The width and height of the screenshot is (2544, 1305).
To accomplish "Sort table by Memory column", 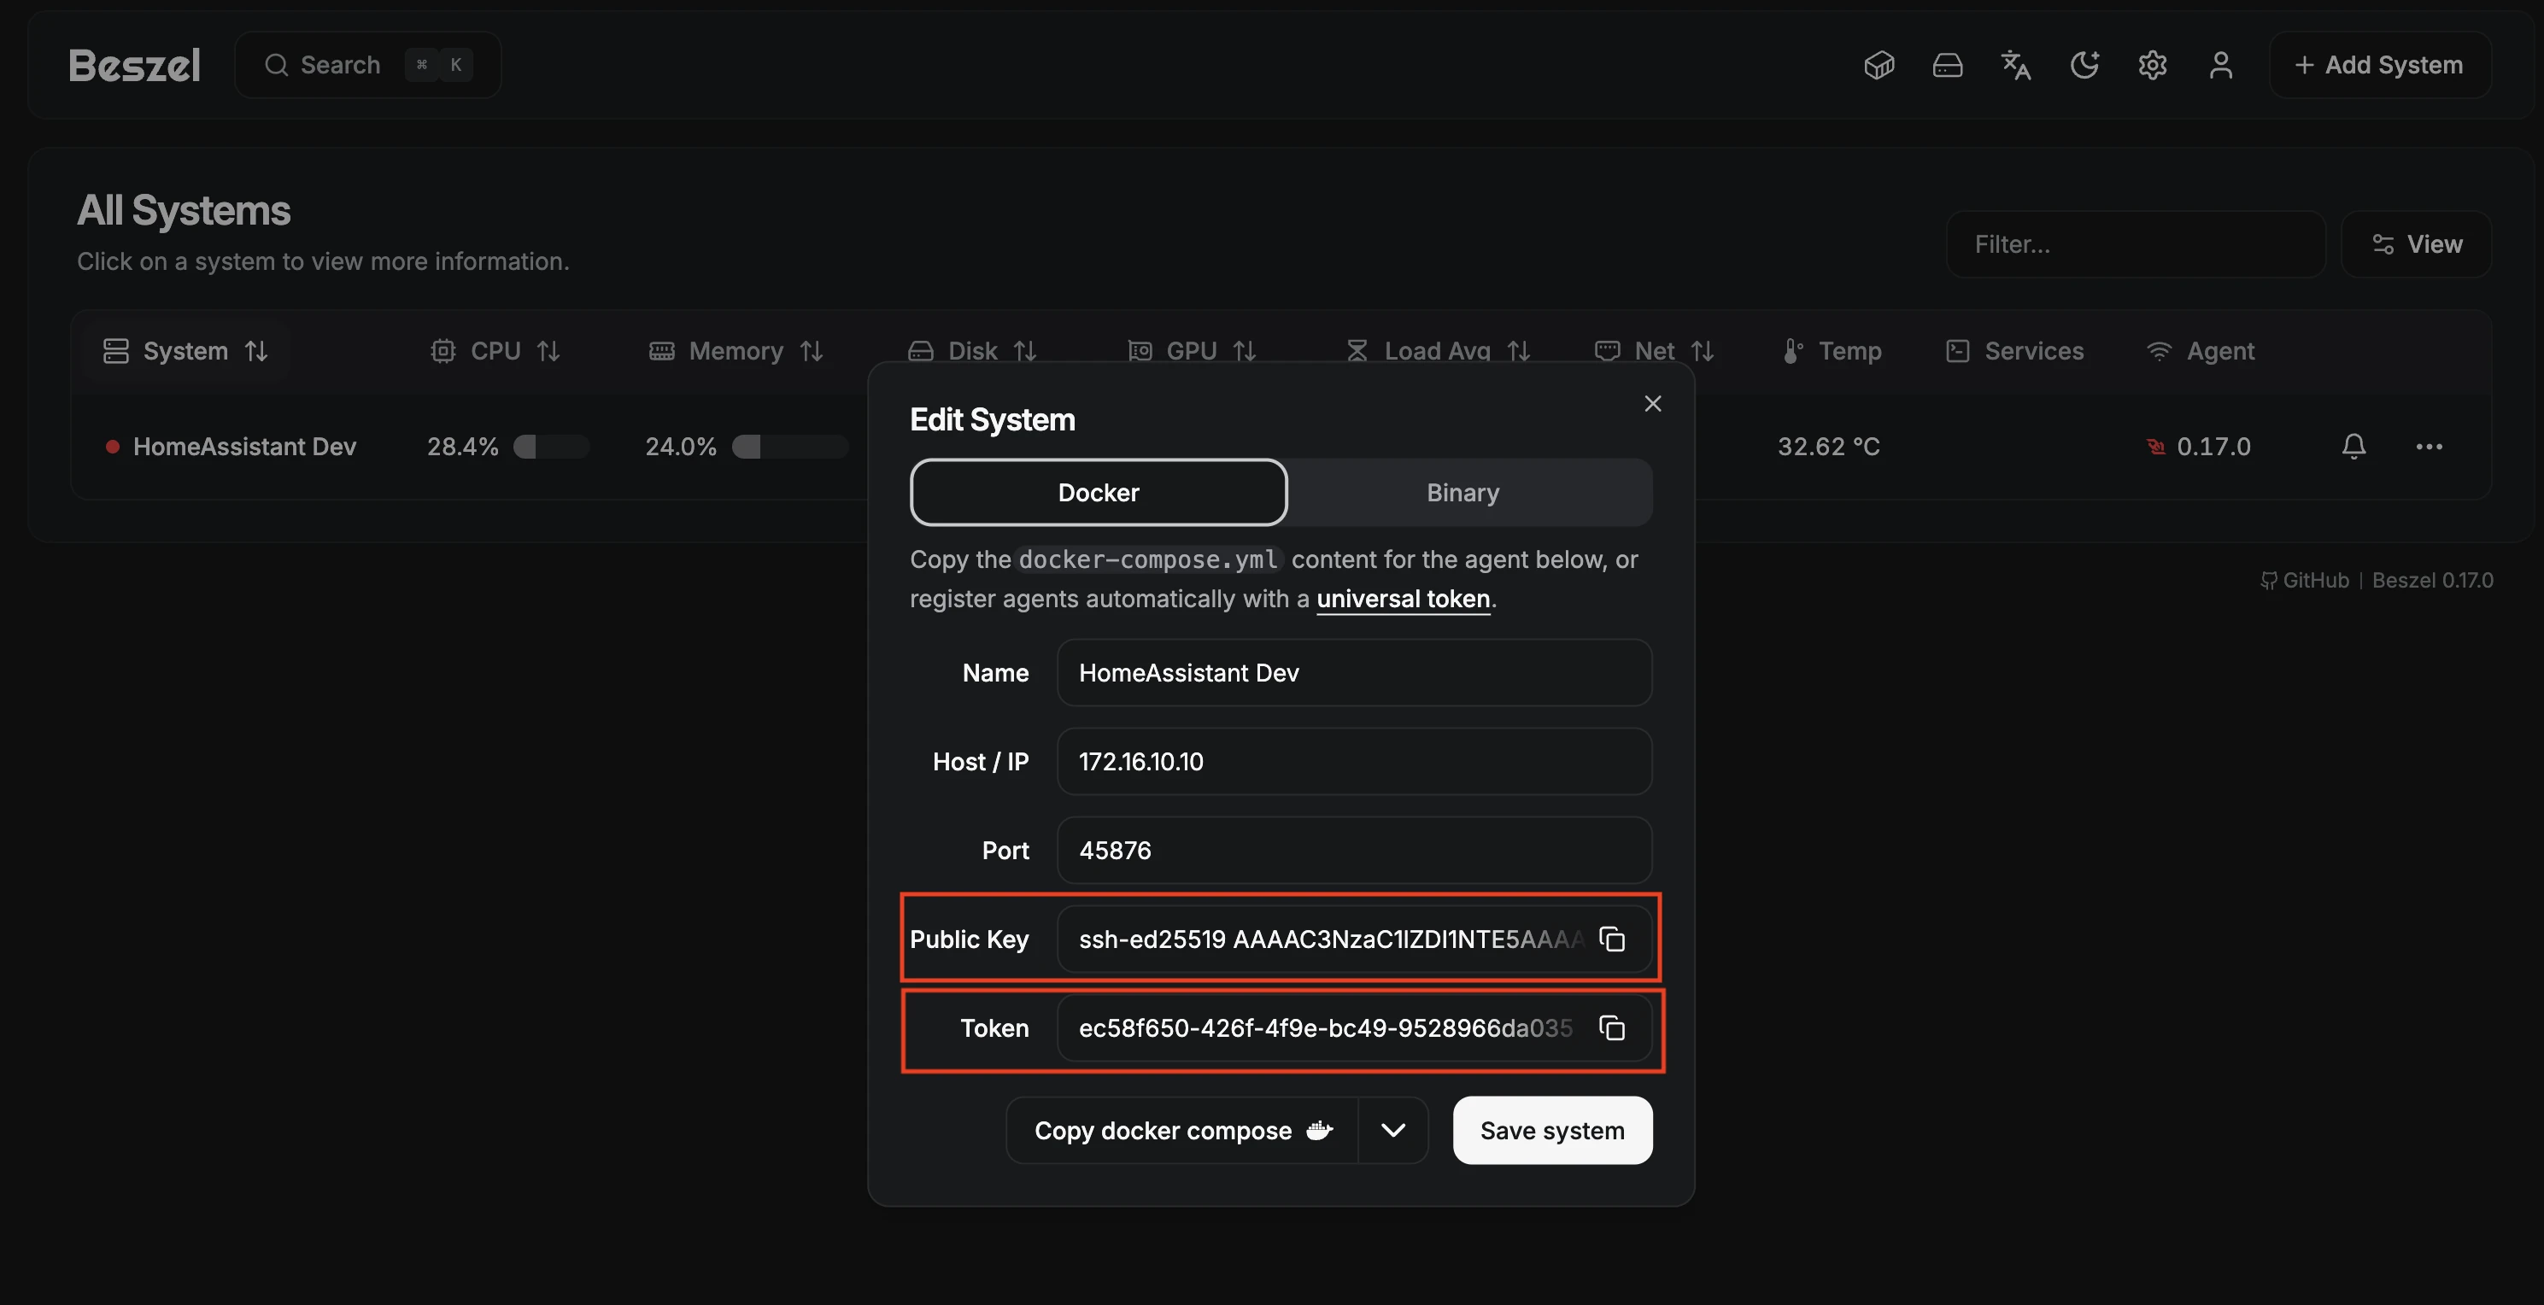I will (736, 350).
